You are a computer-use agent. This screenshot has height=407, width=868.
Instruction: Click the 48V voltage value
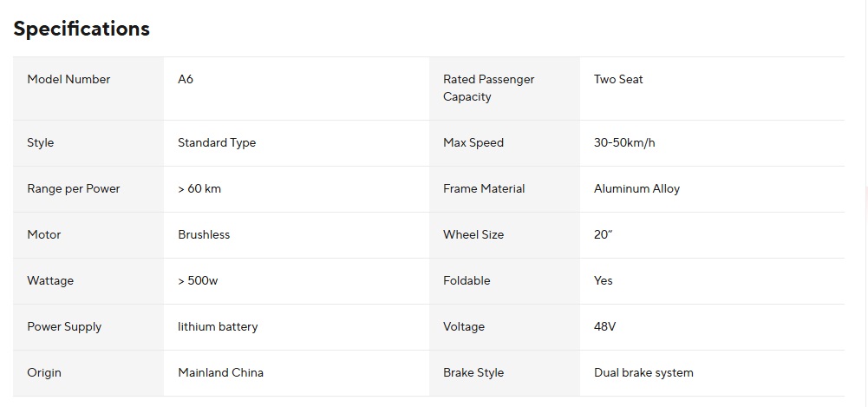coord(604,326)
